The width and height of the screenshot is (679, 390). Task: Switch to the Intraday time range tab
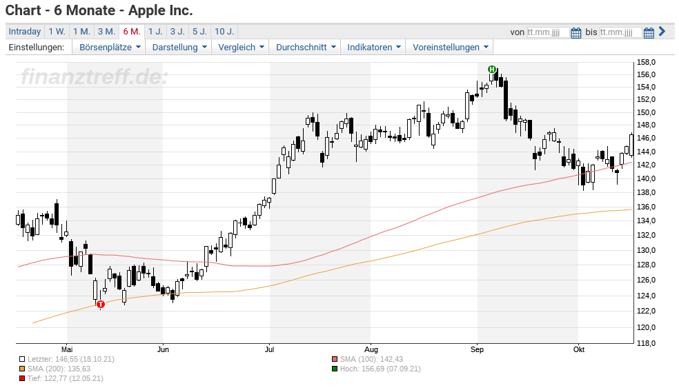[x=25, y=32]
